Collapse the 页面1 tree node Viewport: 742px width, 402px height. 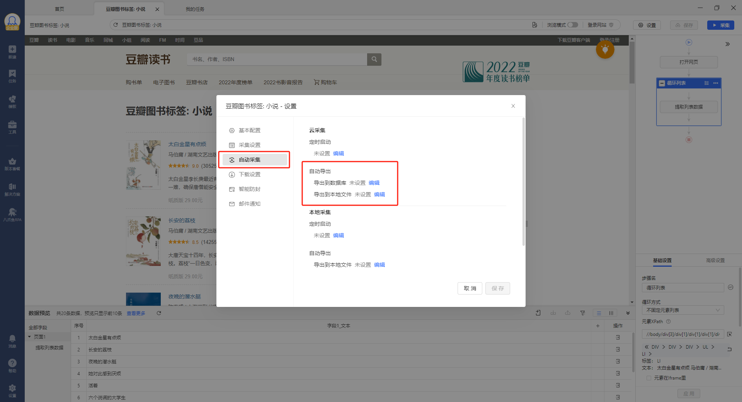[29, 337]
